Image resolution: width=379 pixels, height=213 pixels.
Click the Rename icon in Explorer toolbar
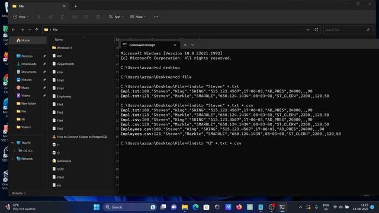pyautogui.click(x=75, y=17)
